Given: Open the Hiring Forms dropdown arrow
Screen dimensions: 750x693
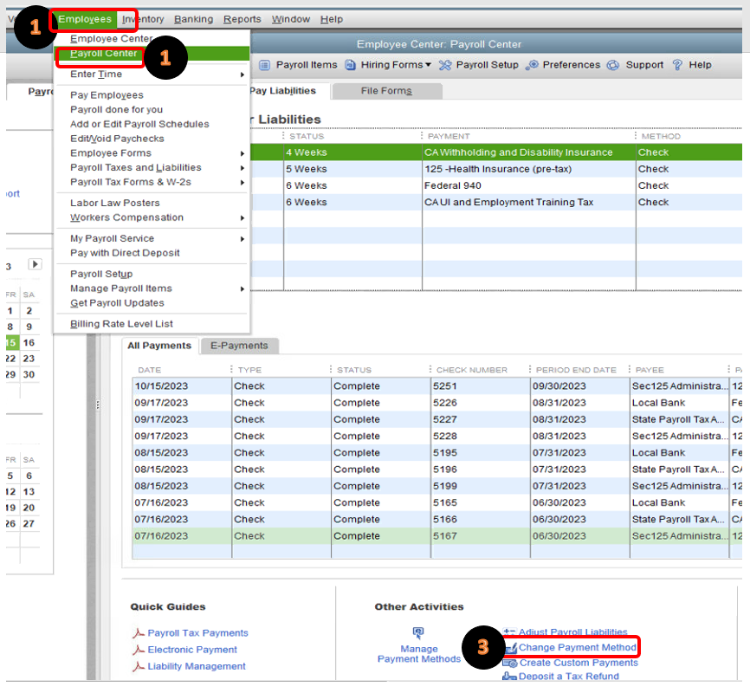Looking at the screenshot, I should 428,65.
